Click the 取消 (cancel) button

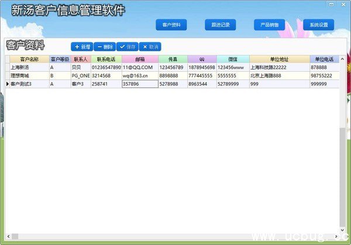[x=150, y=47]
